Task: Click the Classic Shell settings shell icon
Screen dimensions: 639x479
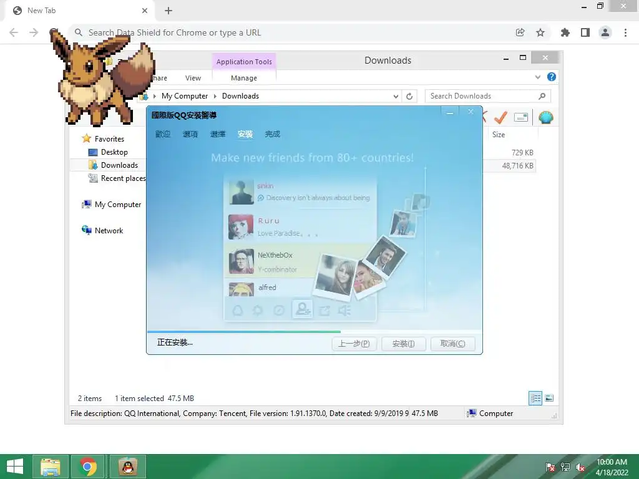Action: point(545,118)
